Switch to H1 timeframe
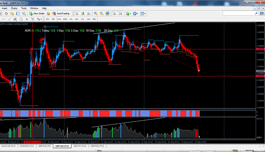Image resolution: width=265 pixels, height=152 pixels. pyautogui.click(x=71, y=19)
